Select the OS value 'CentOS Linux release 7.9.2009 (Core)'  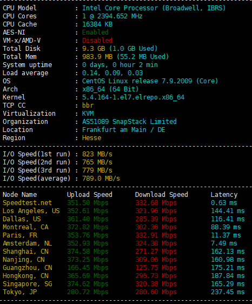pos(150,81)
